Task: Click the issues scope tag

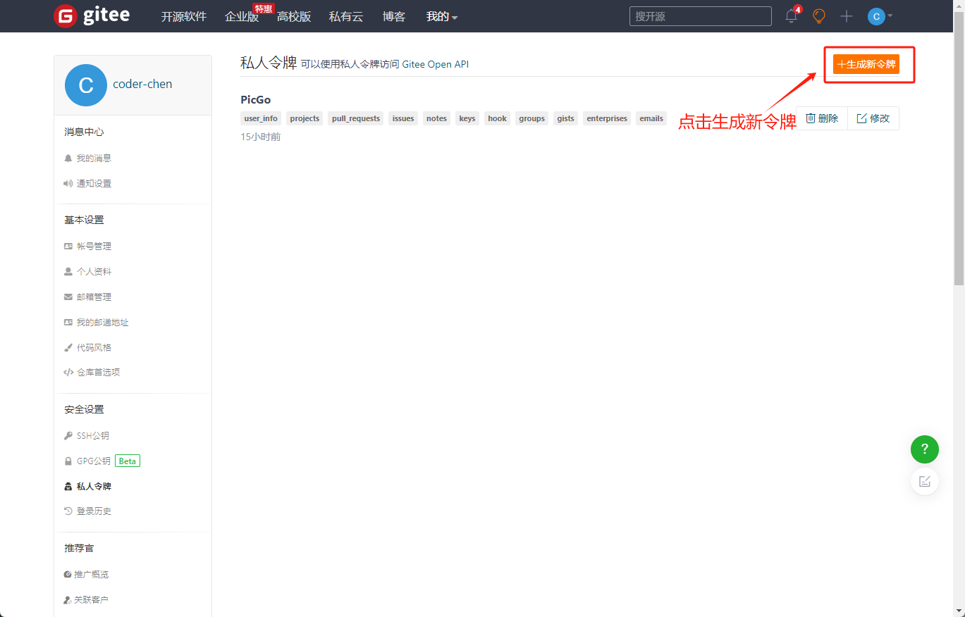Action: tap(403, 118)
